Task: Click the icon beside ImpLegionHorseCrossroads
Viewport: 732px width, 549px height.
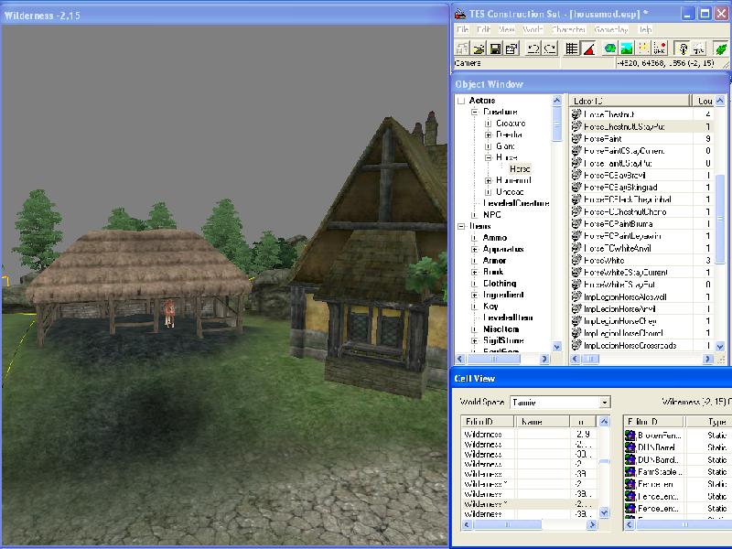Action: (x=576, y=346)
